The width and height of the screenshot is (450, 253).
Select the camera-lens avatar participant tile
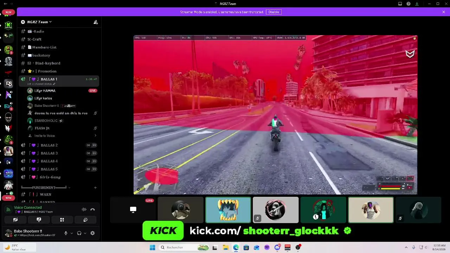coord(181,210)
